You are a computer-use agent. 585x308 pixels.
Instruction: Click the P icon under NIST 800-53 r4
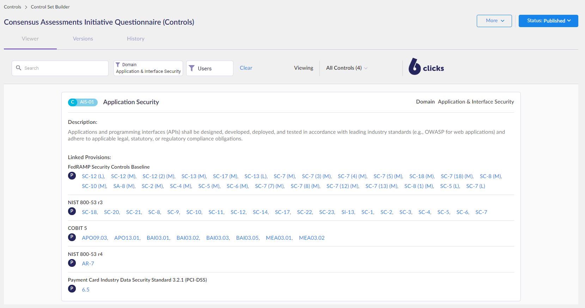pyautogui.click(x=72, y=263)
